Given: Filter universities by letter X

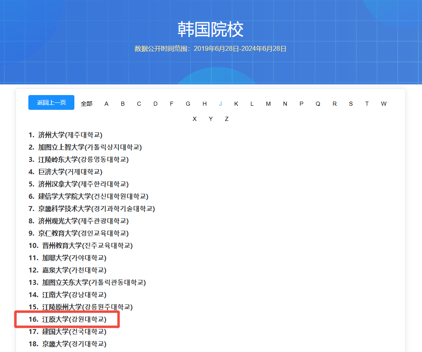Looking at the screenshot, I should [195, 119].
